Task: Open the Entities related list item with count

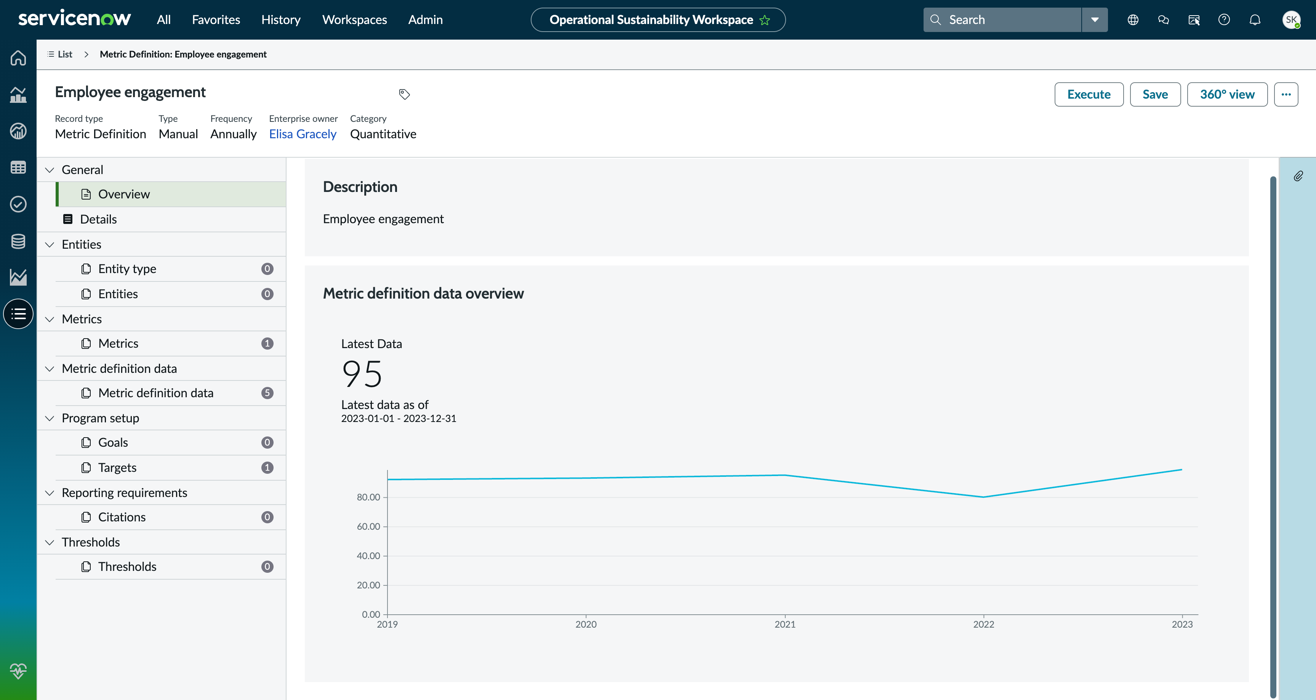Action: pyautogui.click(x=171, y=294)
